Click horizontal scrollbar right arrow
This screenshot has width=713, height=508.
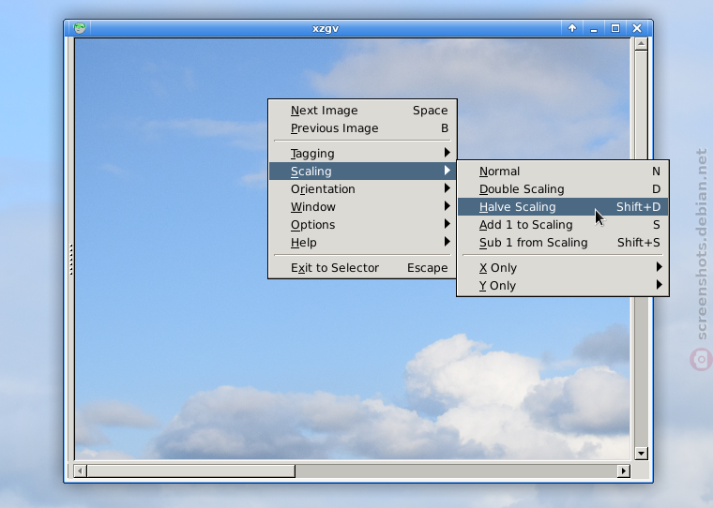coord(623,471)
